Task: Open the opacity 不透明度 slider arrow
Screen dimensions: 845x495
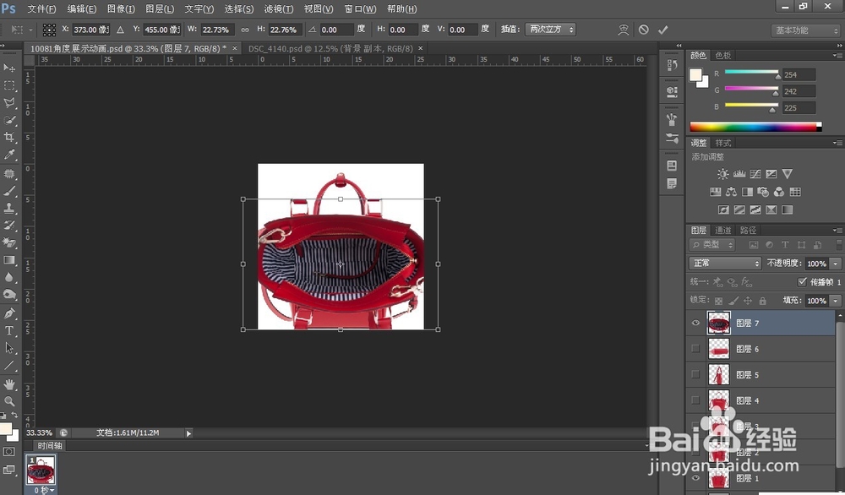Action: coord(836,264)
